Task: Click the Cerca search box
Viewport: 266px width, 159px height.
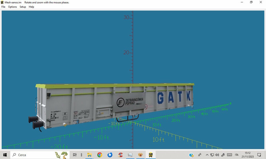Action: tap(40, 155)
